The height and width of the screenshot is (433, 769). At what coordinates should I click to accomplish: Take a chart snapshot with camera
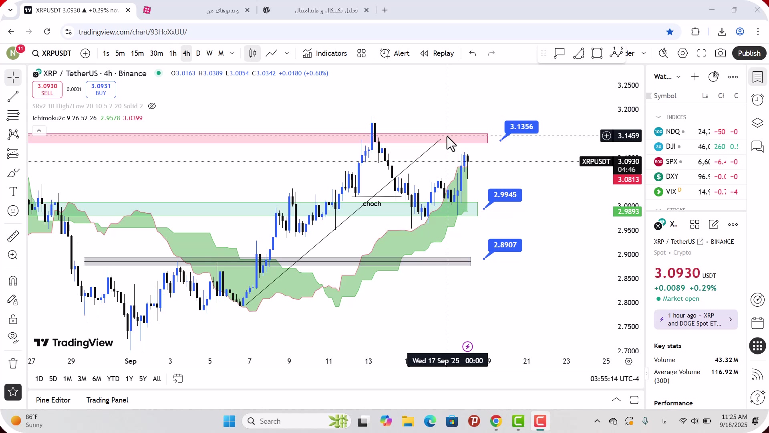click(x=721, y=53)
